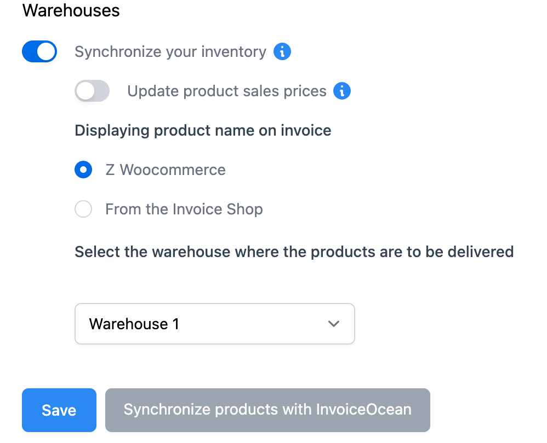Select the Z Woocommerce radio button
This screenshot has height=443, width=547.
pos(83,170)
